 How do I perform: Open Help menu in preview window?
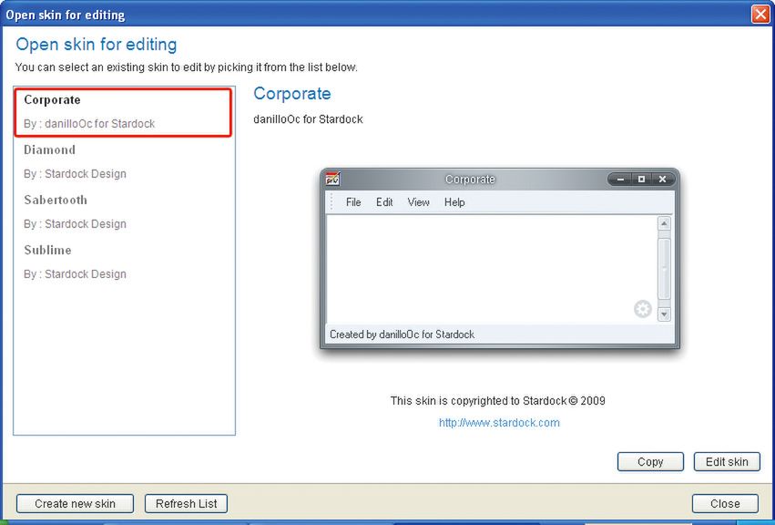click(x=454, y=201)
